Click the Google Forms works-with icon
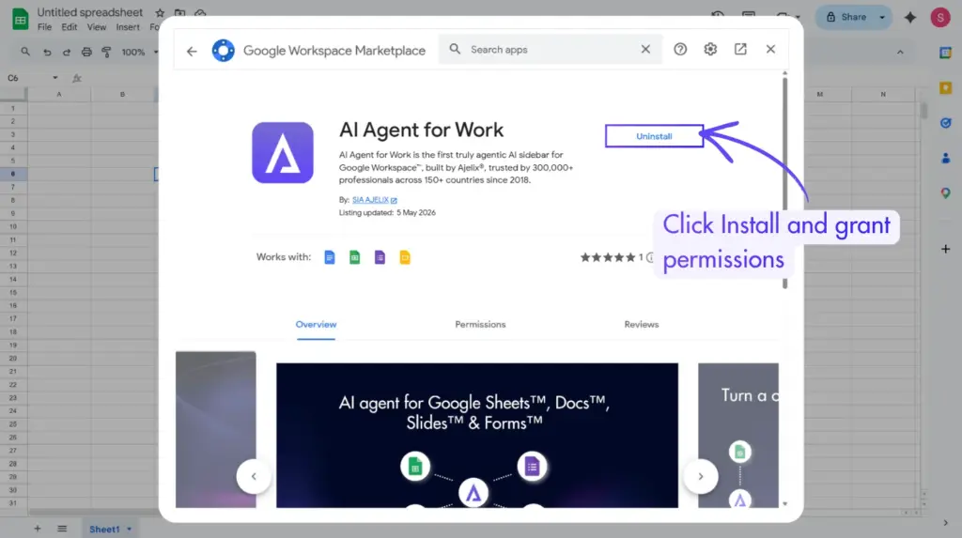Viewport: 962px width, 538px height. coord(380,257)
